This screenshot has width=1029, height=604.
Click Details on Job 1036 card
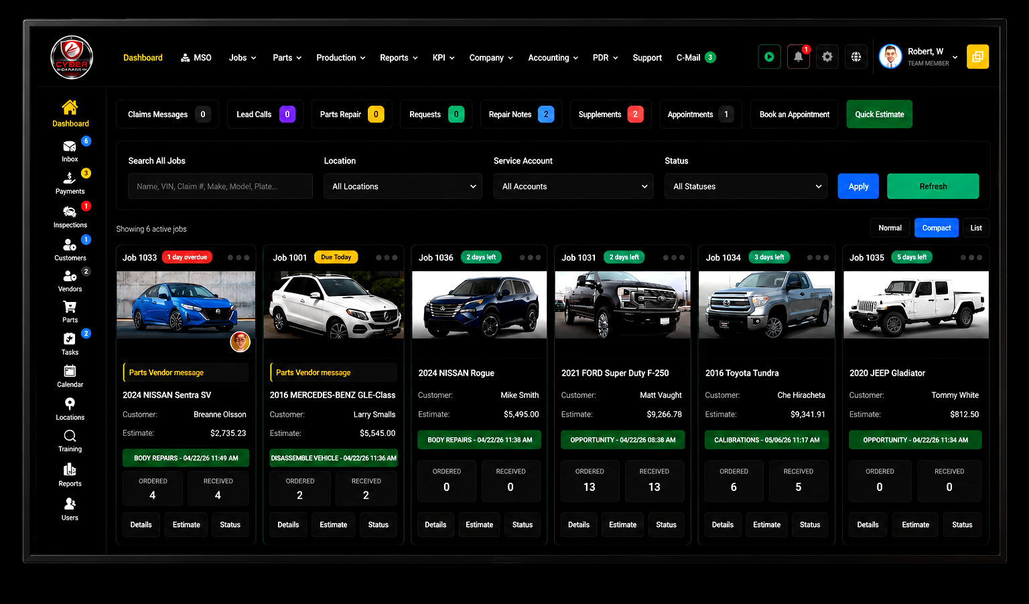[435, 524]
